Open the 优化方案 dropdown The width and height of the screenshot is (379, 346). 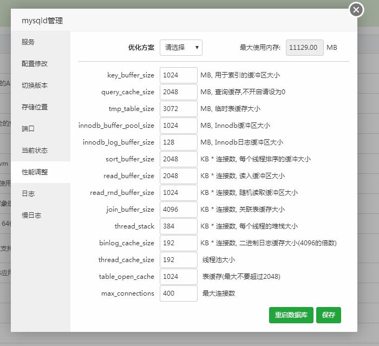[x=181, y=48]
